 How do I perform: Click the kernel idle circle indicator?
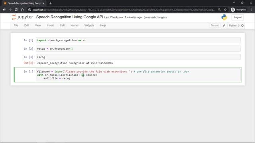coord(243,25)
